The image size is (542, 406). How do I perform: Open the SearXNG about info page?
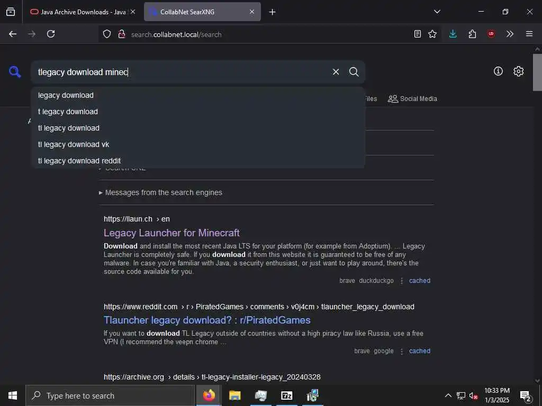tap(498, 71)
